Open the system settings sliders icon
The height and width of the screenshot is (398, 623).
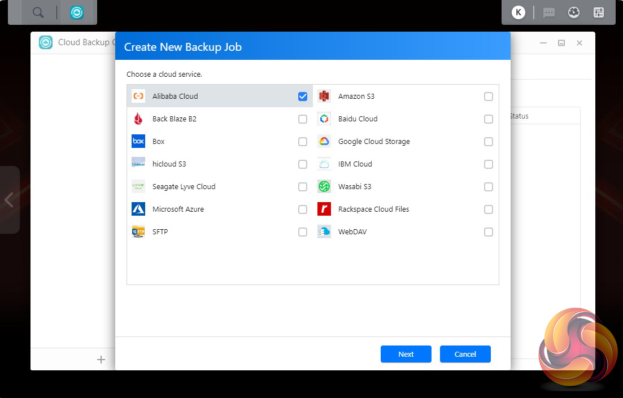599,12
